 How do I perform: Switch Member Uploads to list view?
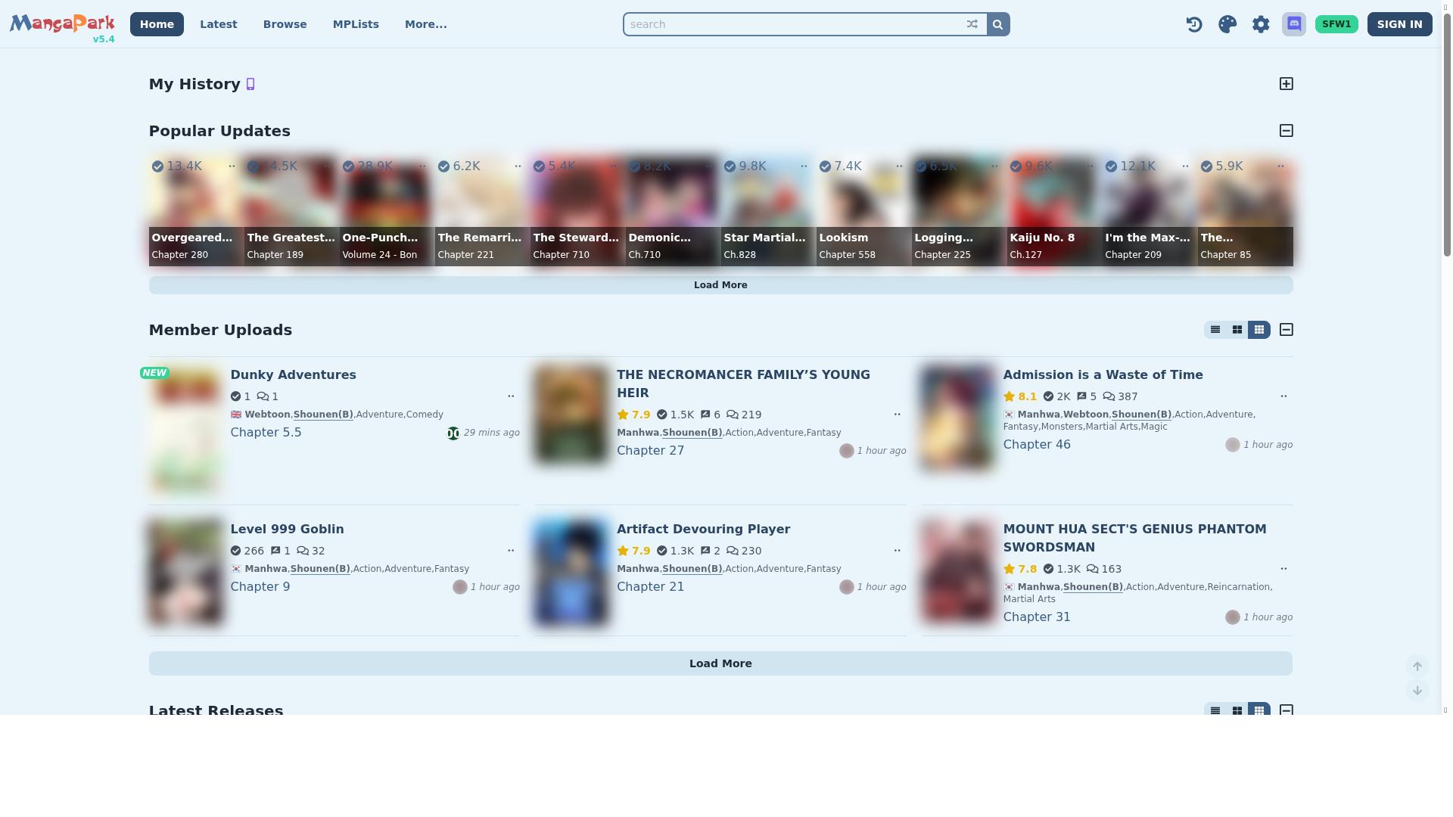coord(1215,330)
